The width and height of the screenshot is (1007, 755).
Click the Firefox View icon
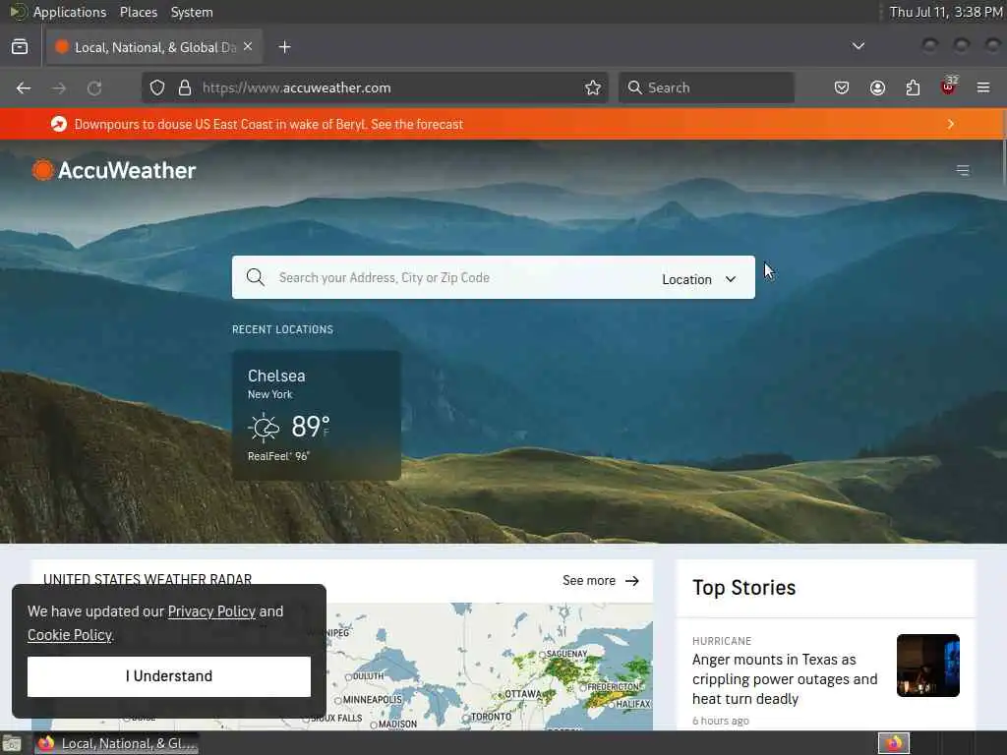(x=20, y=47)
